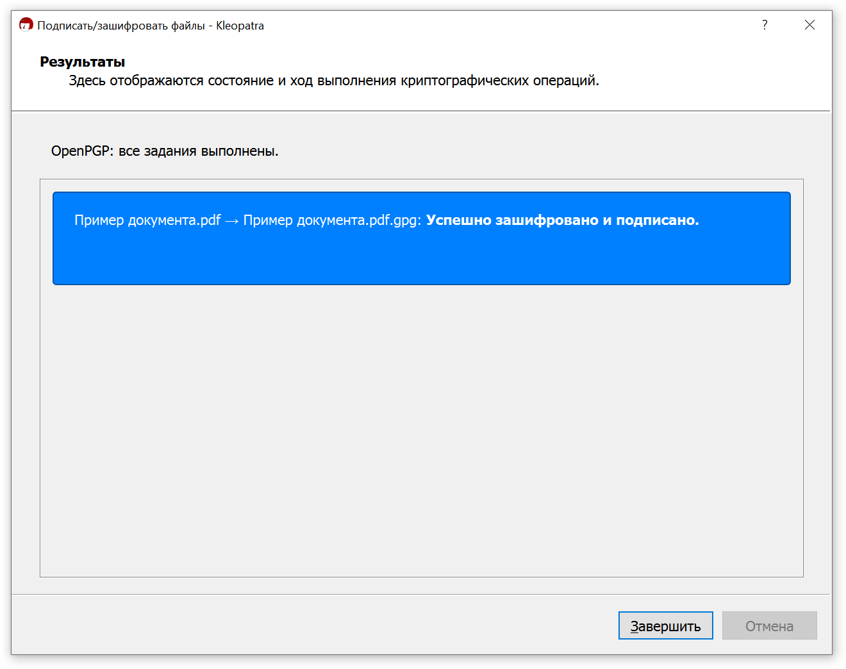
Task: Click the Kleopatra app icon in title bar
Action: click(26, 25)
